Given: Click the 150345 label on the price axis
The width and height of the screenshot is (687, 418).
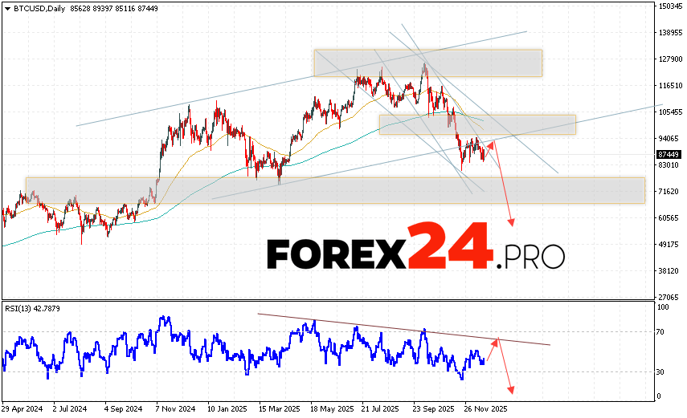Looking at the screenshot, I should coord(669,6).
